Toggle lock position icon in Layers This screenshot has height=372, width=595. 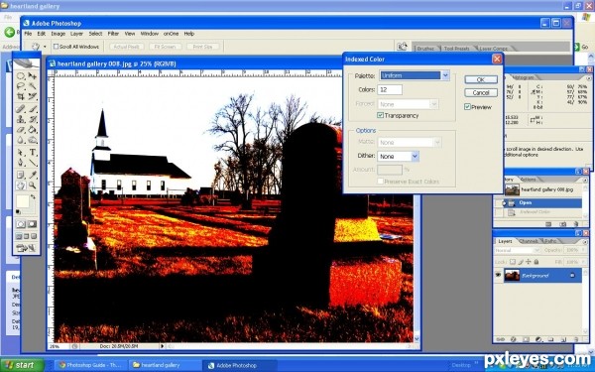tap(529, 262)
